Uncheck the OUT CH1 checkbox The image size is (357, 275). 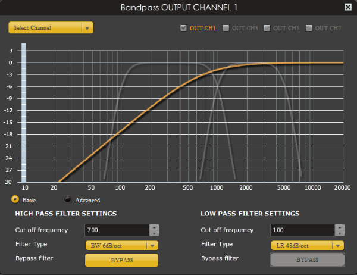click(x=183, y=28)
